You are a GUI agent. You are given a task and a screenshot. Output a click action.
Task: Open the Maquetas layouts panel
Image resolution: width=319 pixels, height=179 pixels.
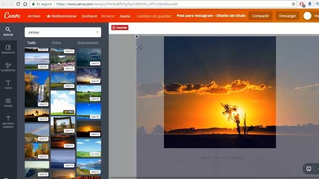[8, 49]
